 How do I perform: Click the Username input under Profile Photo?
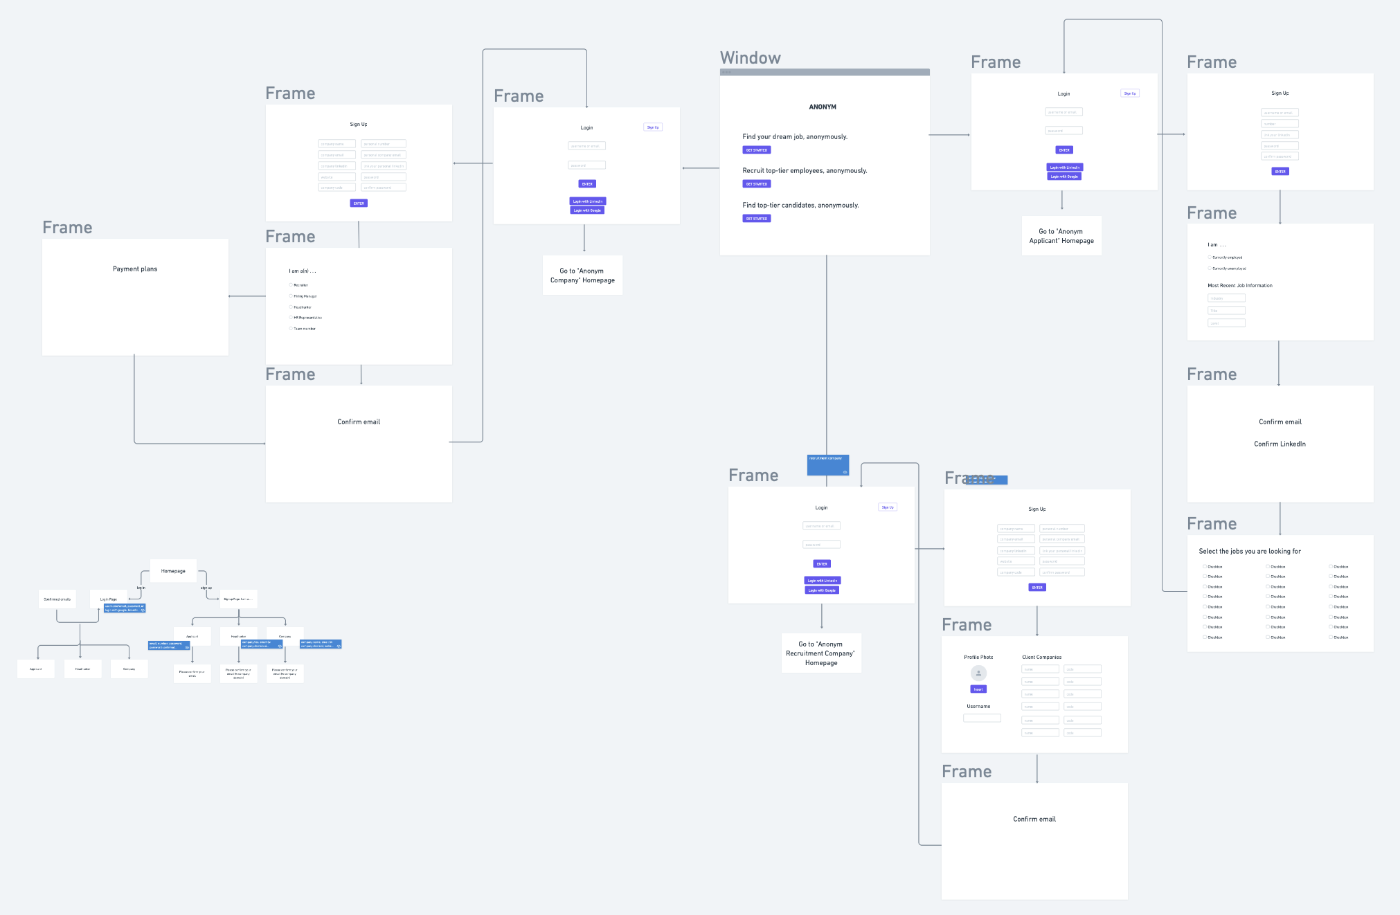[982, 718]
